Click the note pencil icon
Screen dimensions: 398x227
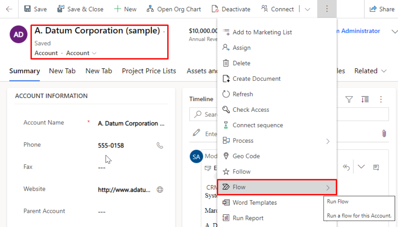click(196, 133)
